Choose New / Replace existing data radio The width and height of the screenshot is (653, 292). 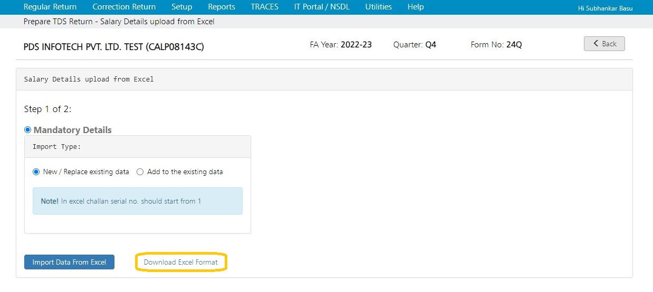[x=36, y=172]
